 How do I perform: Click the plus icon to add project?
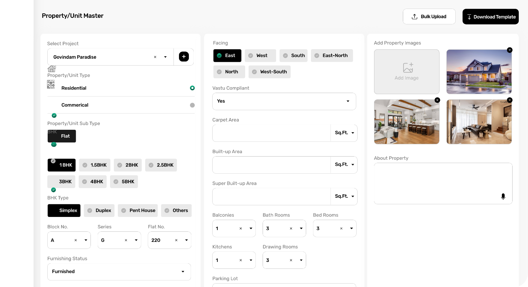[184, 57]
